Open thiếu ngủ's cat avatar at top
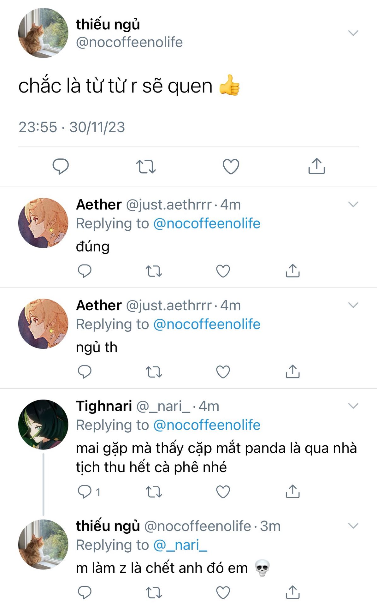 43,33
